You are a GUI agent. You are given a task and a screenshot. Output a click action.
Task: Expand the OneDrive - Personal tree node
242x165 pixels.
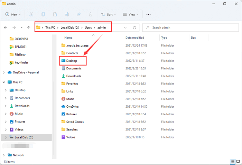[x=4, y=72]
